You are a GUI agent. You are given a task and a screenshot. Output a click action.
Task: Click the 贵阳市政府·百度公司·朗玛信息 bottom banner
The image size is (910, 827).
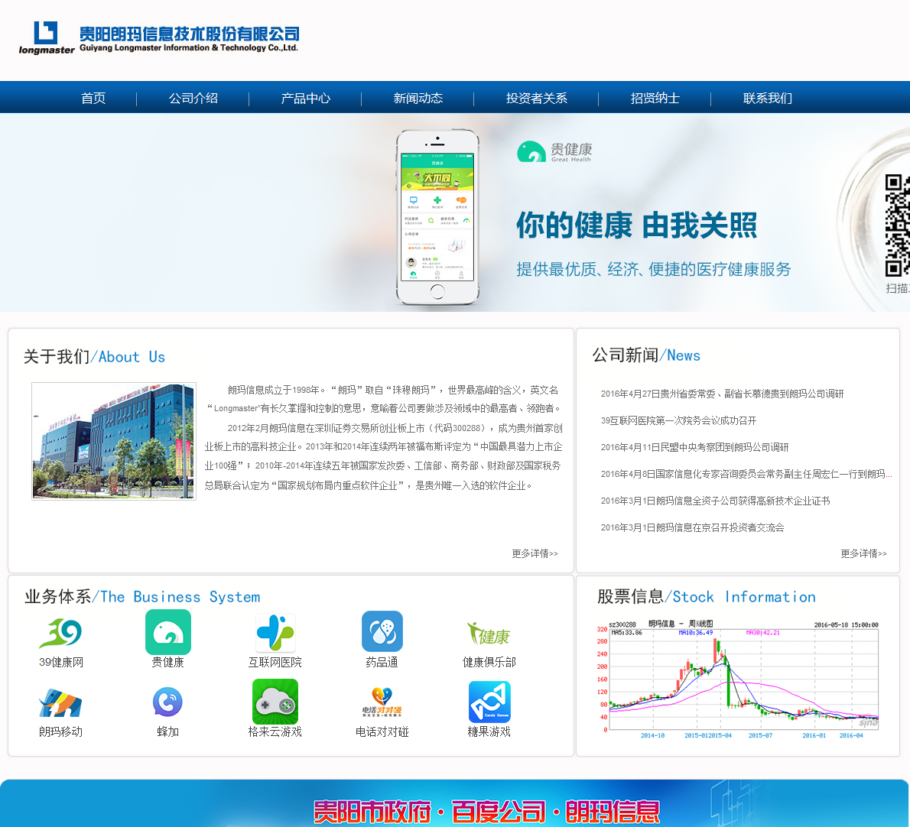[x=454, y=804]
